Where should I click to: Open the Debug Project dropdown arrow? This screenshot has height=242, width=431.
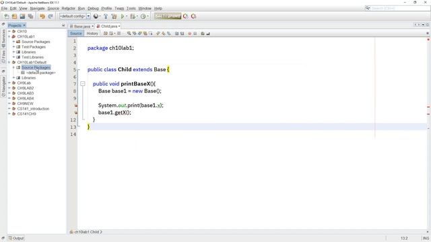(x=137, y=16)
